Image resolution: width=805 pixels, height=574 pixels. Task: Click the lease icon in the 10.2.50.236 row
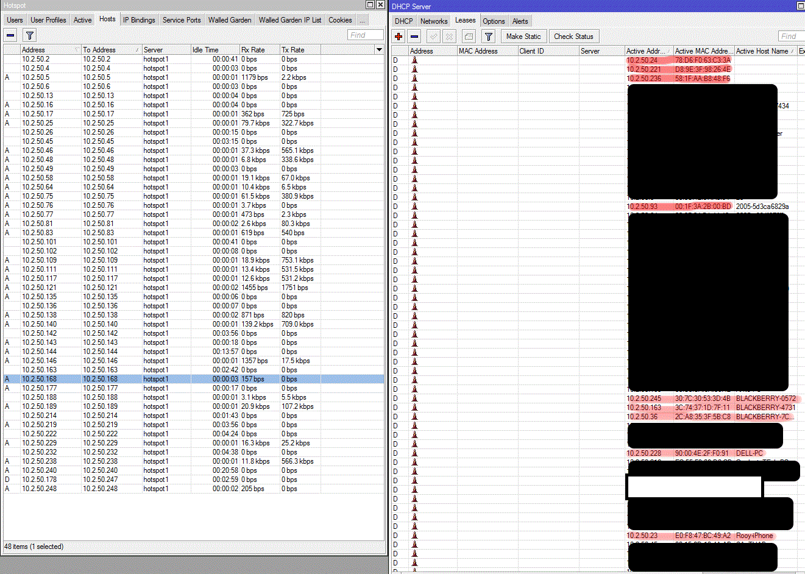pyautogui.click(x=414, y=79)
